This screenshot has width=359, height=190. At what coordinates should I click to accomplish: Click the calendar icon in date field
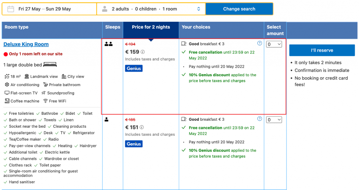(11, 9)
